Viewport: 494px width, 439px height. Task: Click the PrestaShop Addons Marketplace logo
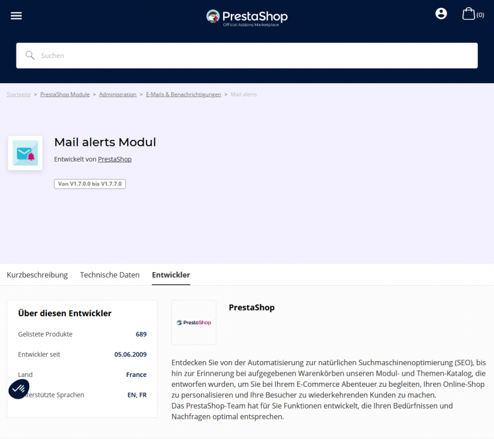247,16
